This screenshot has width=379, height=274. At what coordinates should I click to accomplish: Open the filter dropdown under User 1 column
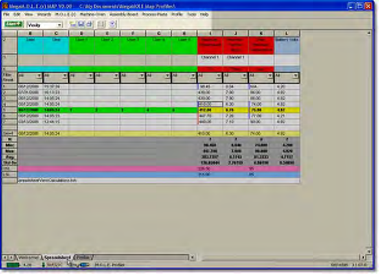(90, 76)
